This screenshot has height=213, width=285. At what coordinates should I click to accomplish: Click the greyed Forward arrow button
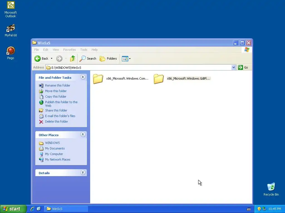(x=59, y=59)
